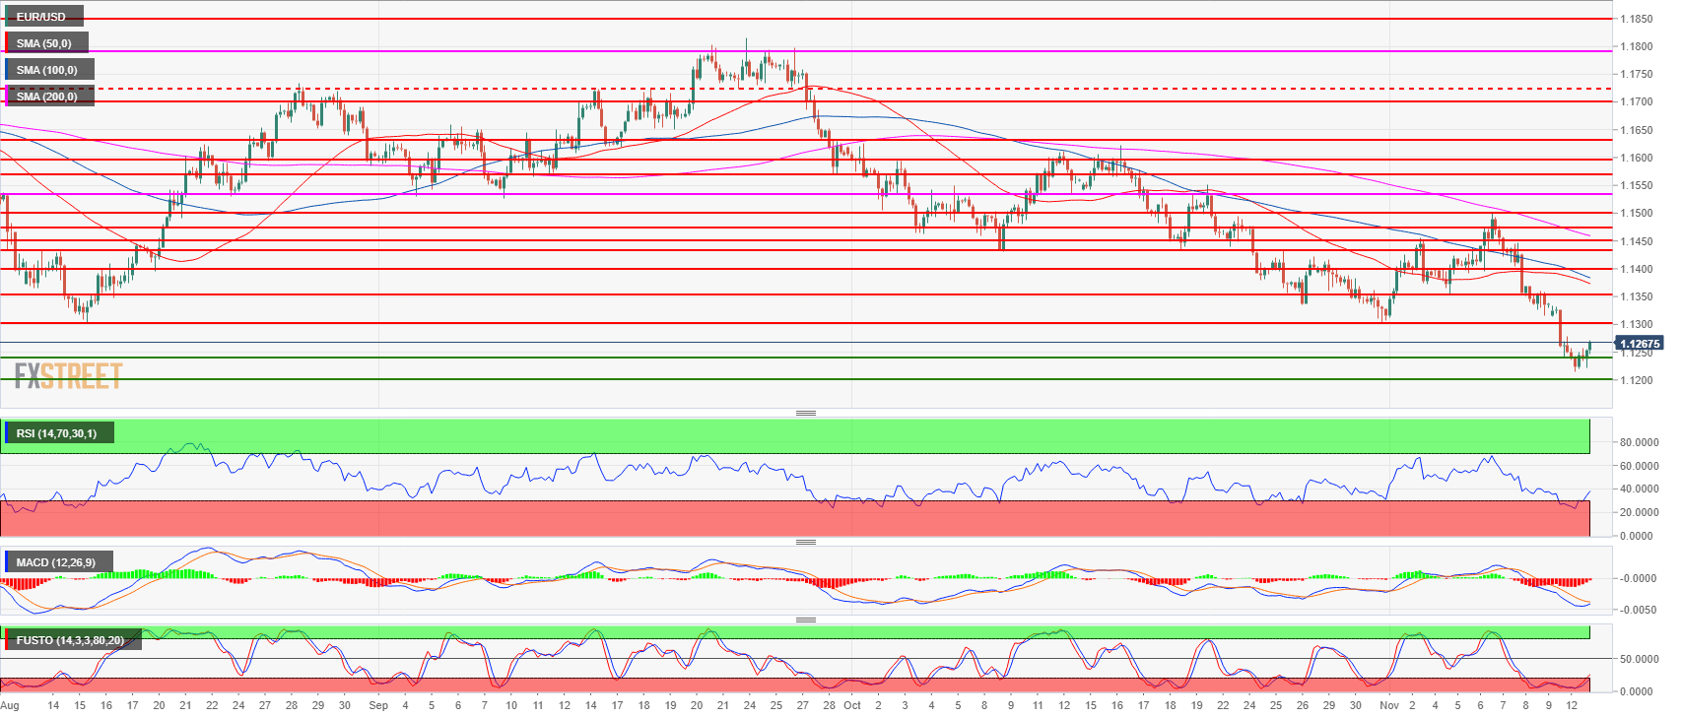Click the 1.1350 price axis value
1682x718 pixels.
coord(1637,296)
